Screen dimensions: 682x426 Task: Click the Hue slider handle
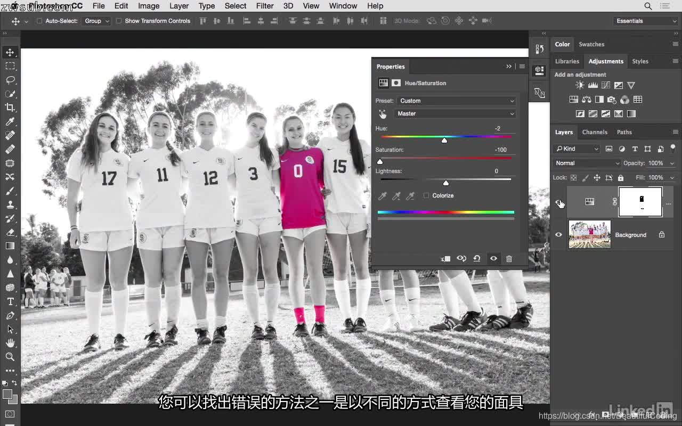point(444,140)
